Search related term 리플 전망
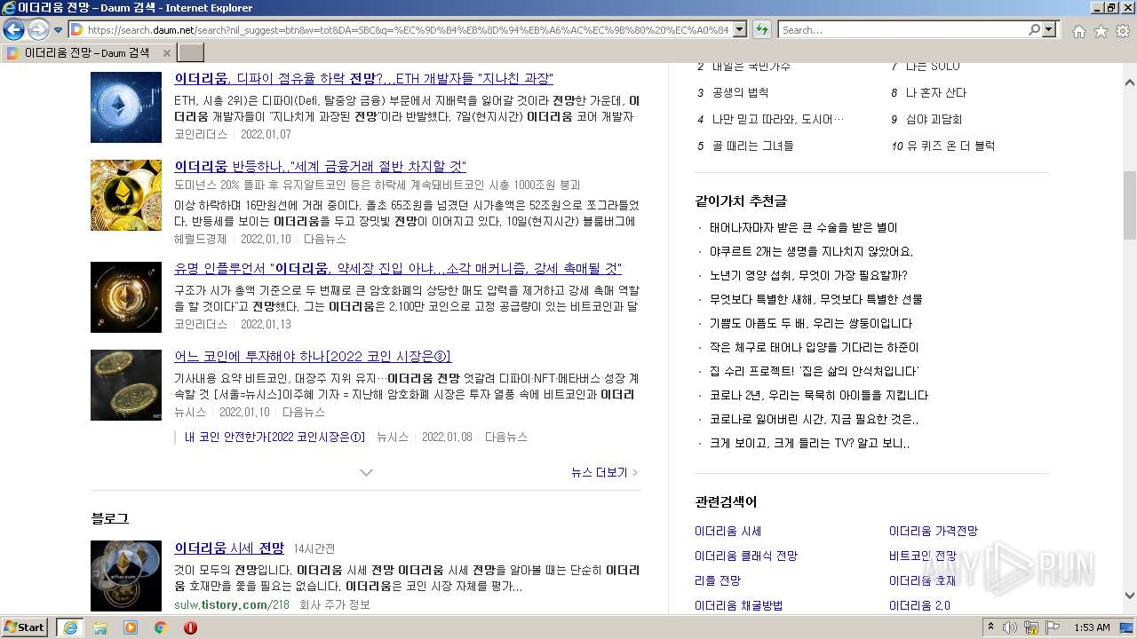This screenshot has height=639, width=1137. click(x=718, y=580)
